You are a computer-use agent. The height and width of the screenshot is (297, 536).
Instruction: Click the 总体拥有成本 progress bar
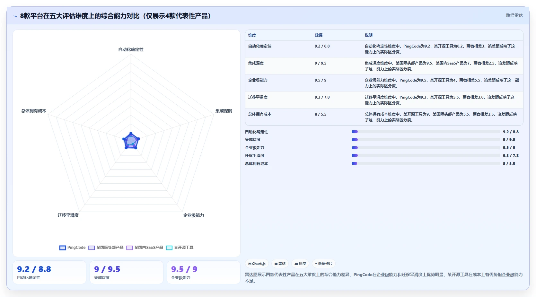(x=426, y=163)
